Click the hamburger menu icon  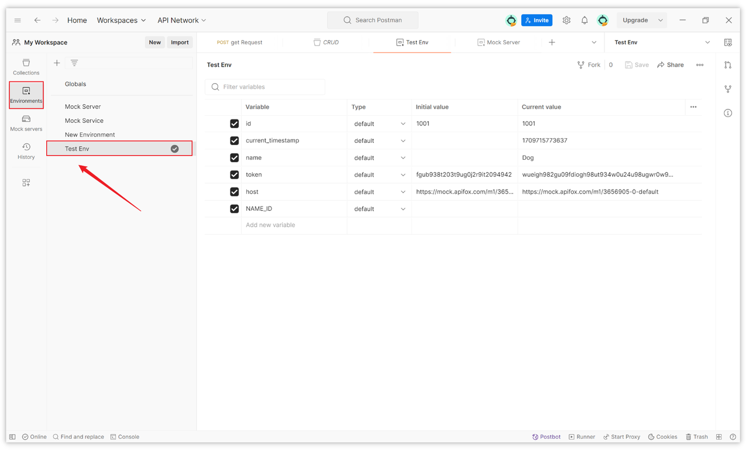coord(18,20)
